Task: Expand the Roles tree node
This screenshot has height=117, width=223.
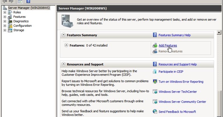Action: [x=5, y=12]
